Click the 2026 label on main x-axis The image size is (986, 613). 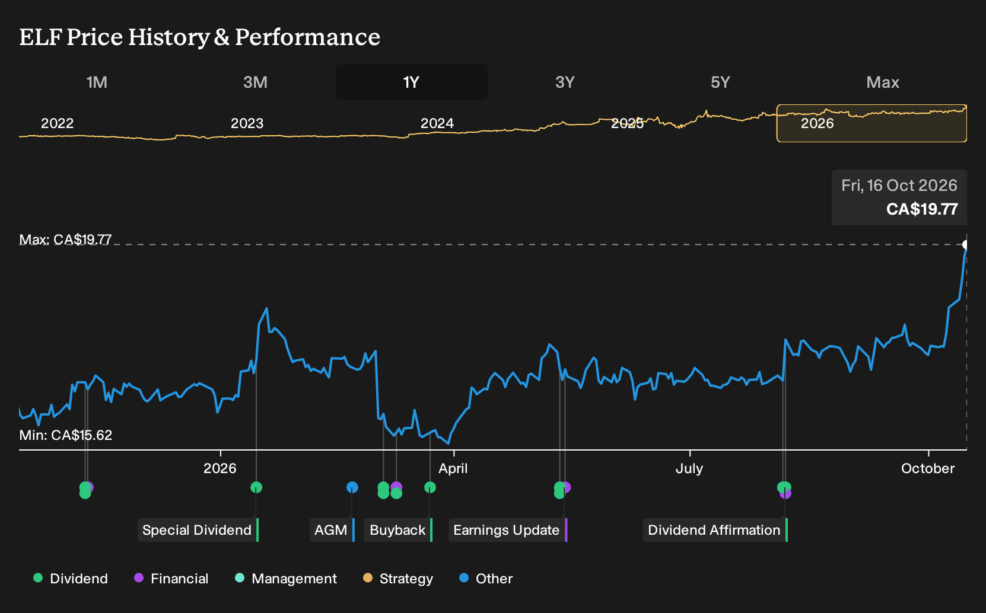[x=220, y=468]
